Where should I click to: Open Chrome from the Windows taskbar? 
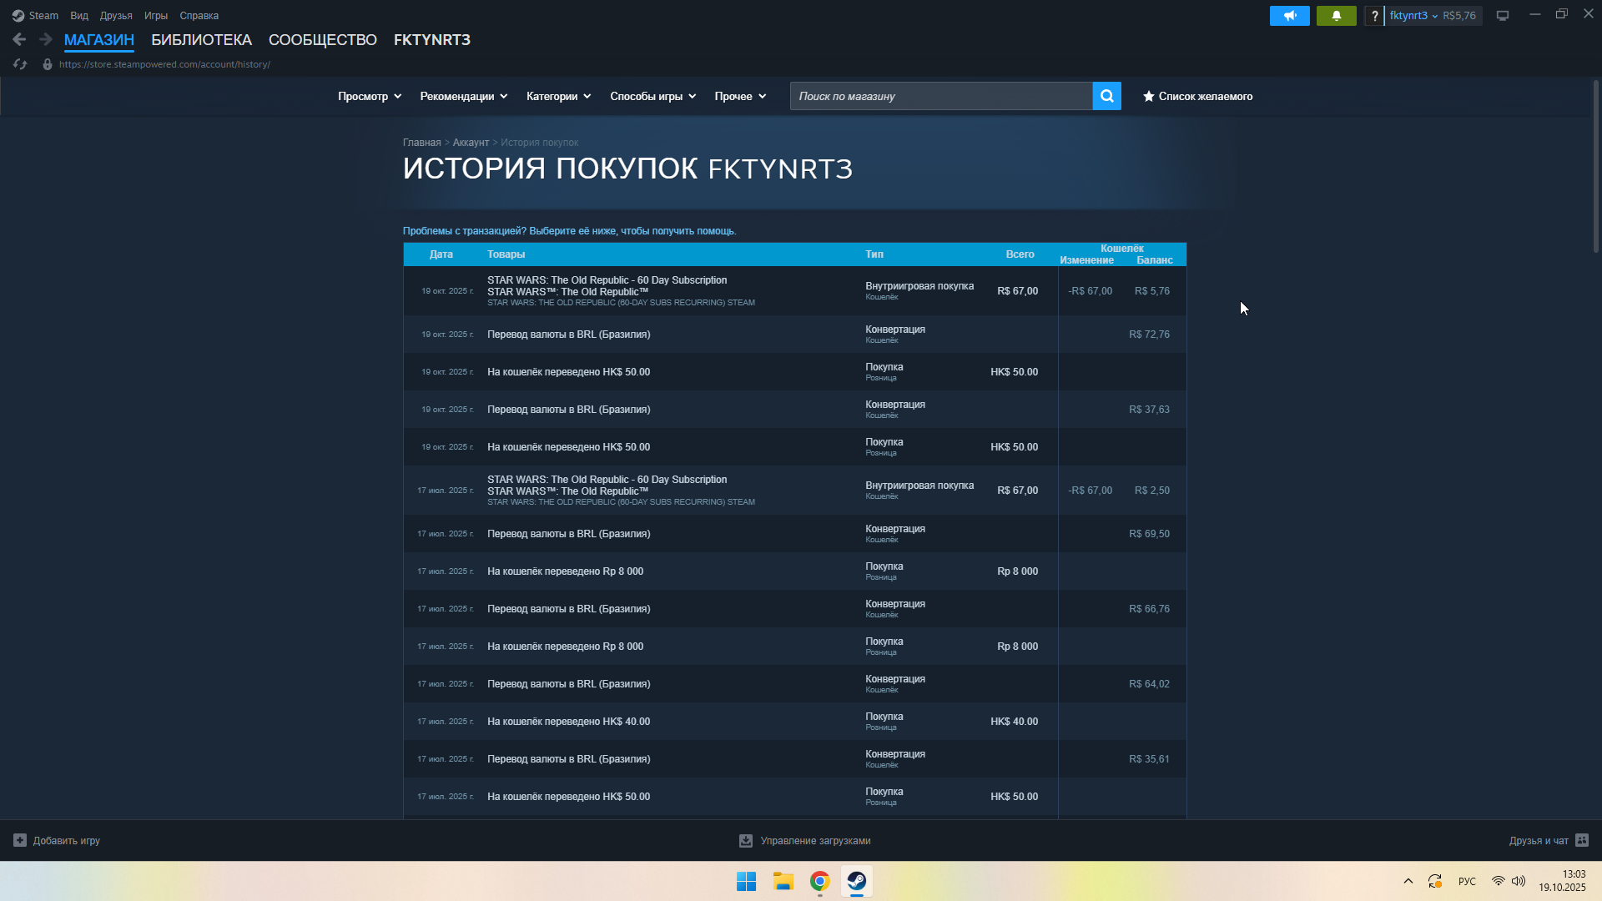pyautogui.click(x=819, y=881)
